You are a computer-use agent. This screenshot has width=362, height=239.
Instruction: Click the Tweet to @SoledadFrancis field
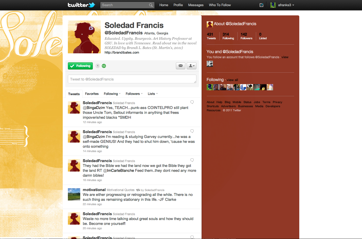point(132,79)
